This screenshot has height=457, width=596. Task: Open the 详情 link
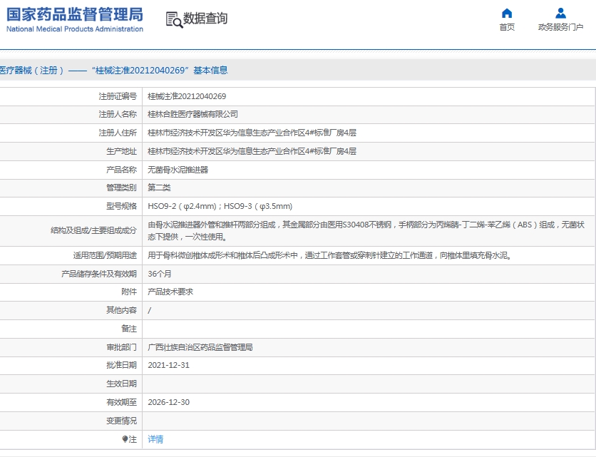click(x=155, y=439)
